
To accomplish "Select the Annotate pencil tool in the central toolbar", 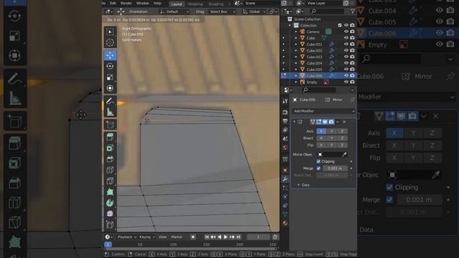I will [x=110, y=101].
